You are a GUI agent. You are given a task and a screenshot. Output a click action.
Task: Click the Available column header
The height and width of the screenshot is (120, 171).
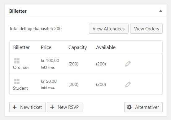point(106,47)
